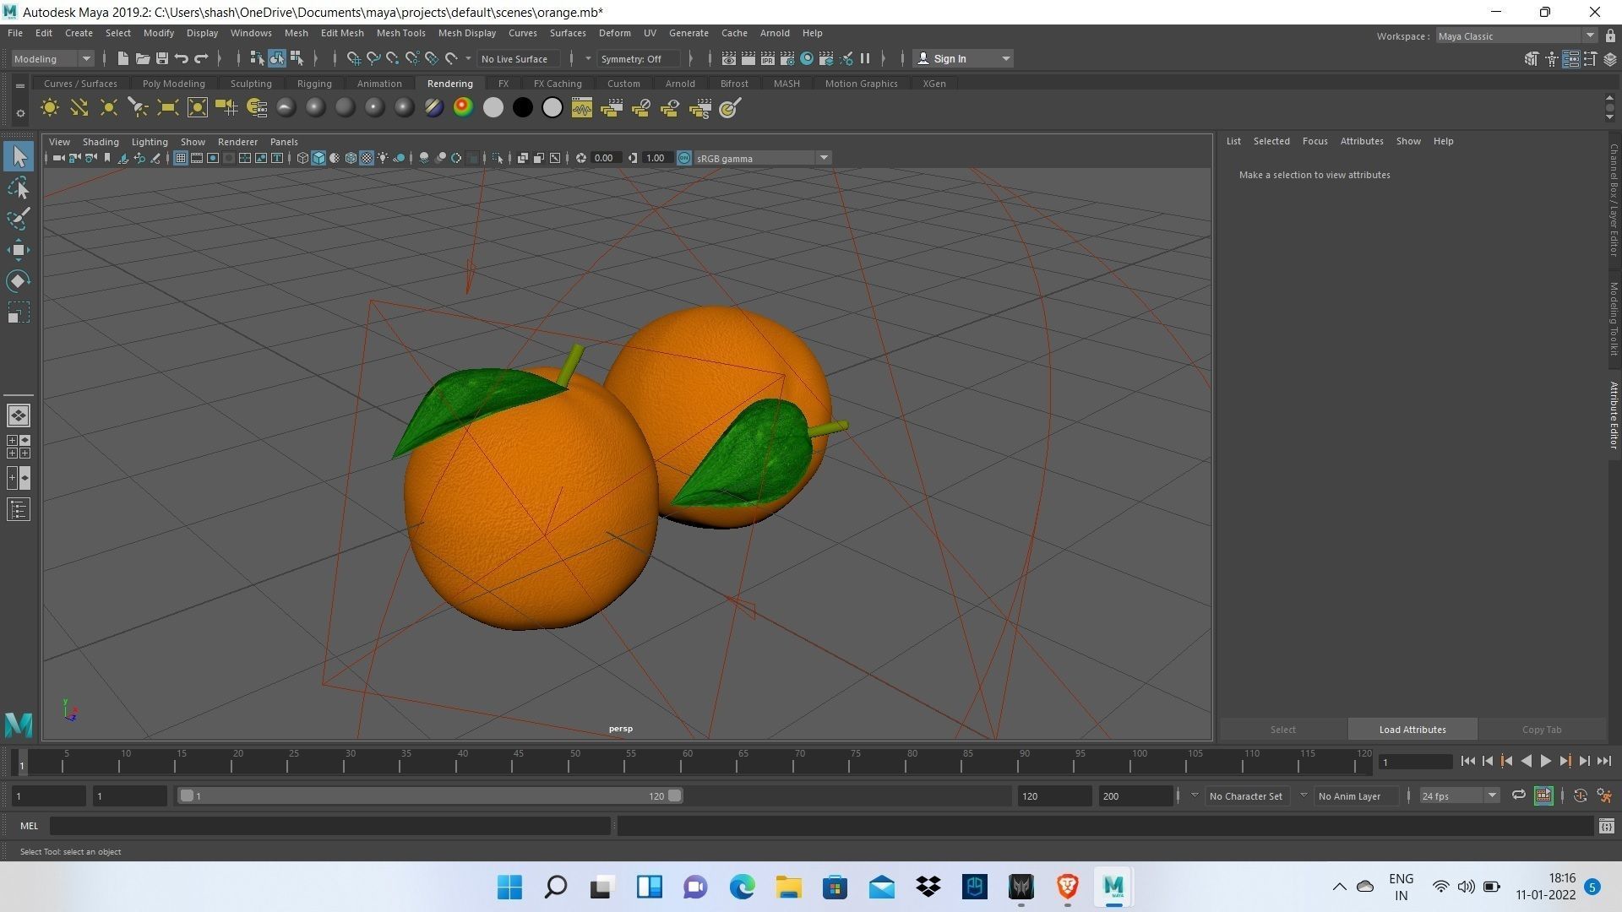Open the Hypershade ramp shader icon
The height and width of the screenshot is (912, 1622).
tap(464, 108)
